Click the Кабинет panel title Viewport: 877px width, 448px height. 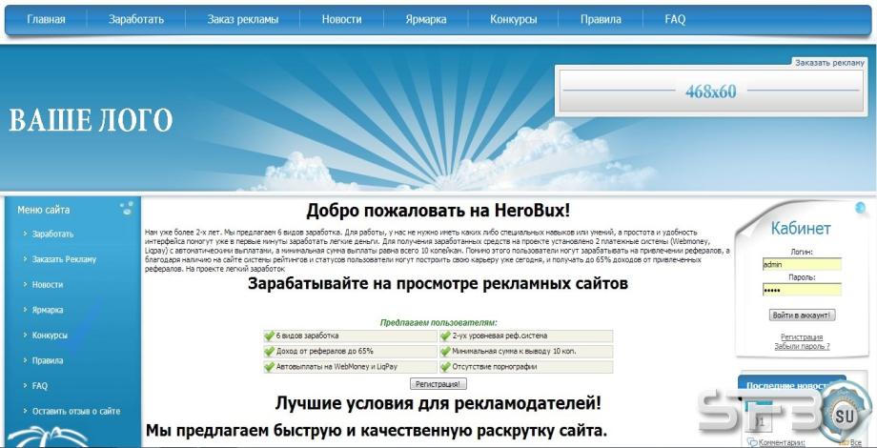click(x=801, y=228)
